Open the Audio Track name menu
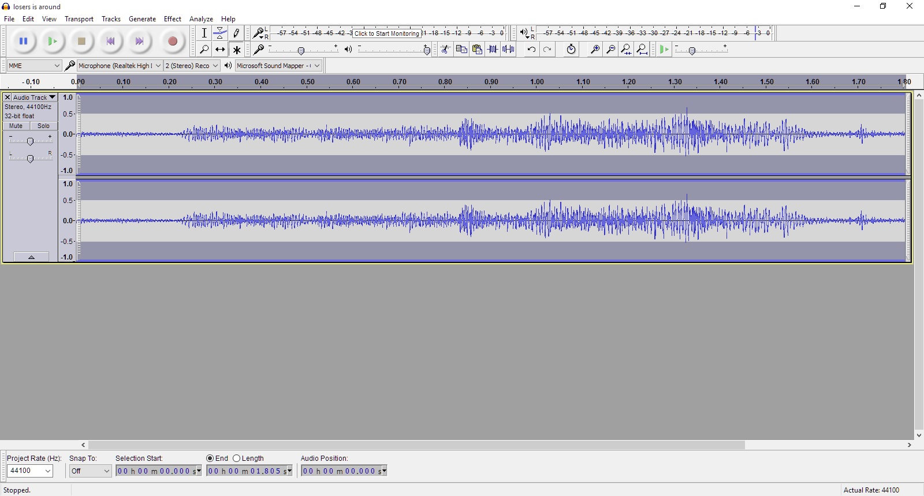The image size is (924, 496). click(34, 97)
